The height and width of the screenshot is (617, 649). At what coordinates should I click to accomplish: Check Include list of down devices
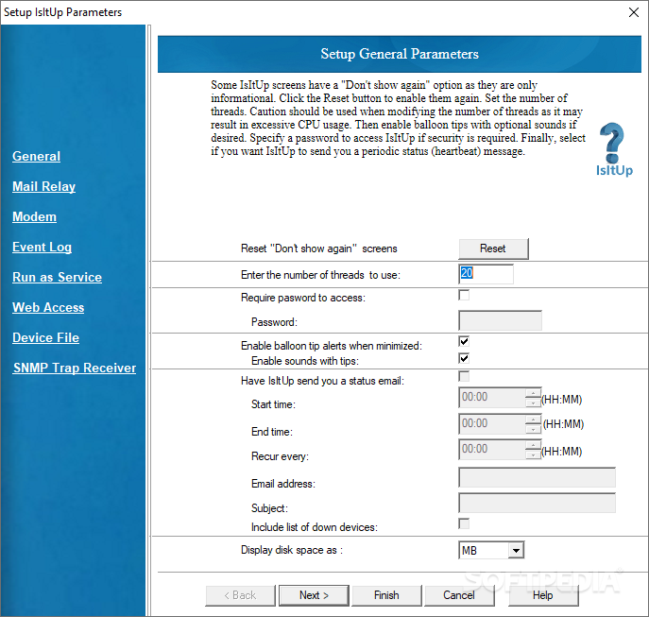tap(464, 523)
